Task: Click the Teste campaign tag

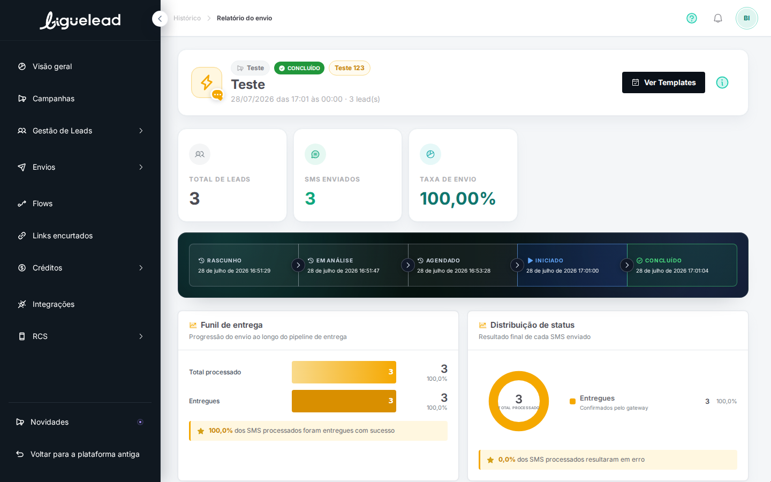Action: [250, 68]
